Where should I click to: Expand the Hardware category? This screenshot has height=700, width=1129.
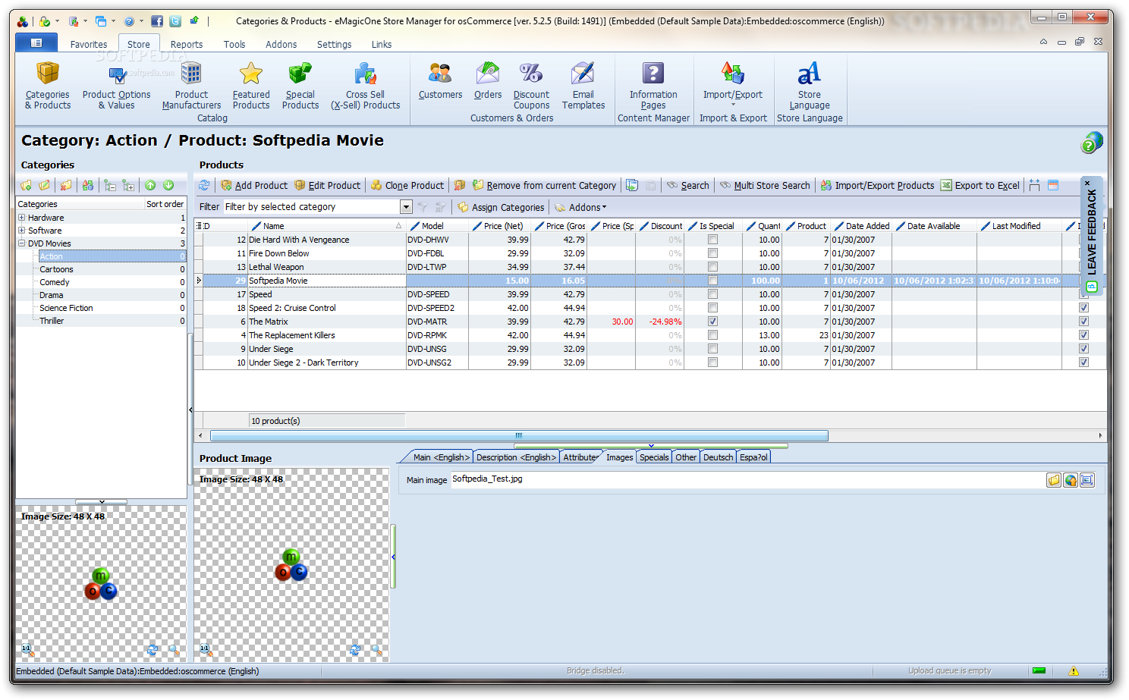pos(22,218)
